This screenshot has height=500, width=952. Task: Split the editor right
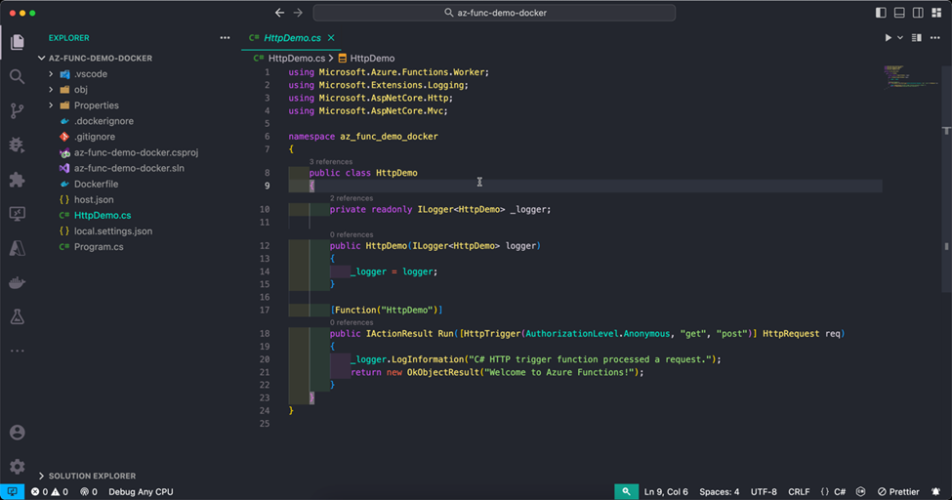(x=917, y=38)
